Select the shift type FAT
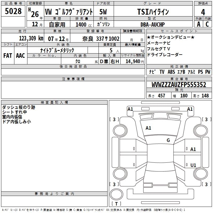Viewport: 213px width, 213px height. tap(8, 56)
